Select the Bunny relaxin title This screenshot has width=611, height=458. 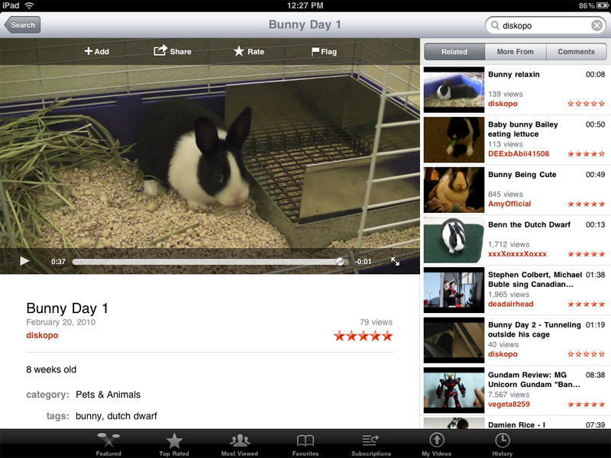point(513,74)
